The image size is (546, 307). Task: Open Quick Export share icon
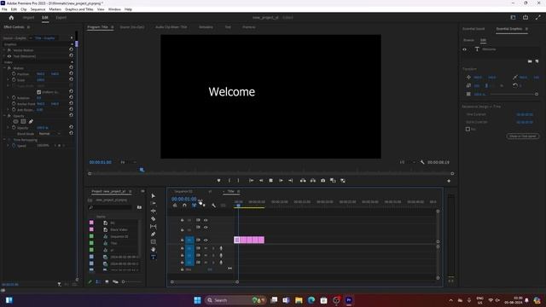(x=526, y=17)
